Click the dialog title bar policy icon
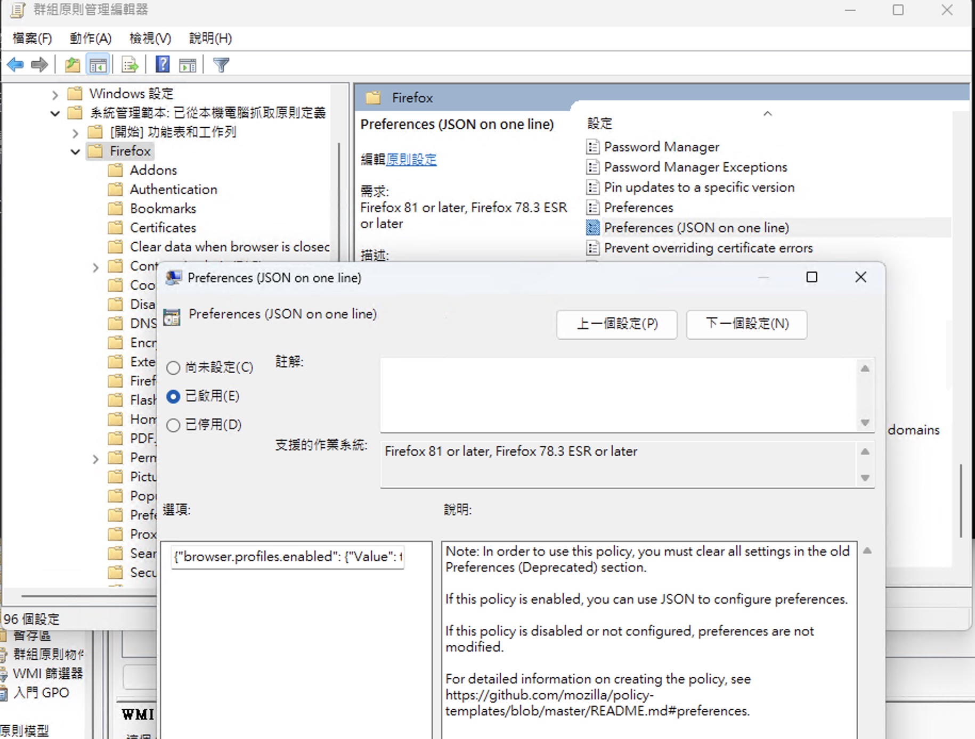The image size is (975, 739). point(173,277)
